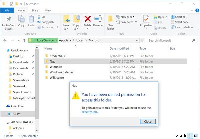Click the AppData breadcrumb
The image size is (200, 139).
(x=65, y=40)
